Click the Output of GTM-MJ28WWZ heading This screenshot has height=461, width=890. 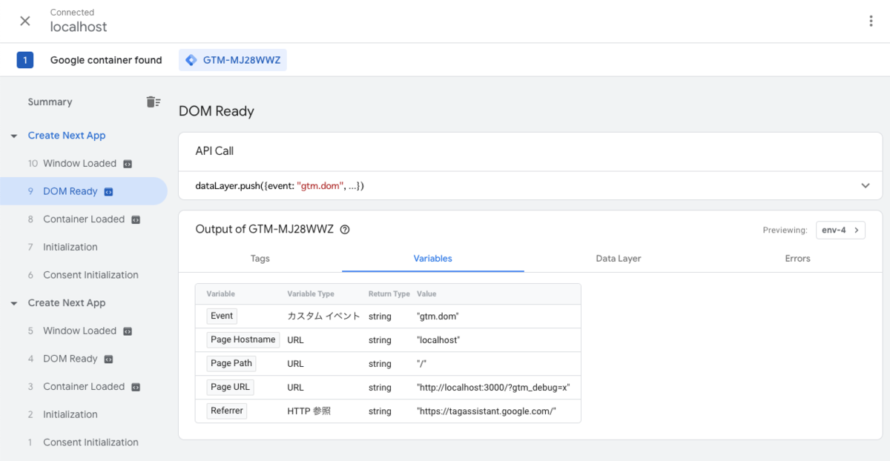(x=266, y=230)
